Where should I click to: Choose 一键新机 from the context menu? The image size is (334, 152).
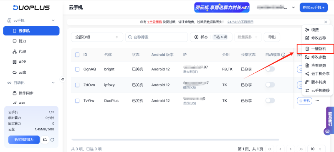tap(316, 49)
